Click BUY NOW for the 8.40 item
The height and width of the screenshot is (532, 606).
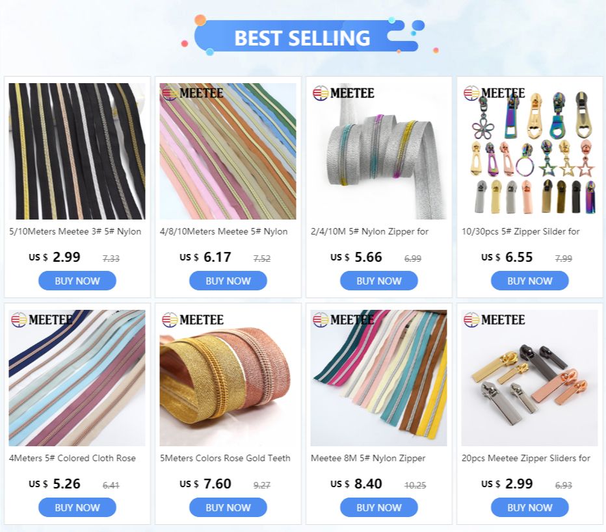point(378,507)
